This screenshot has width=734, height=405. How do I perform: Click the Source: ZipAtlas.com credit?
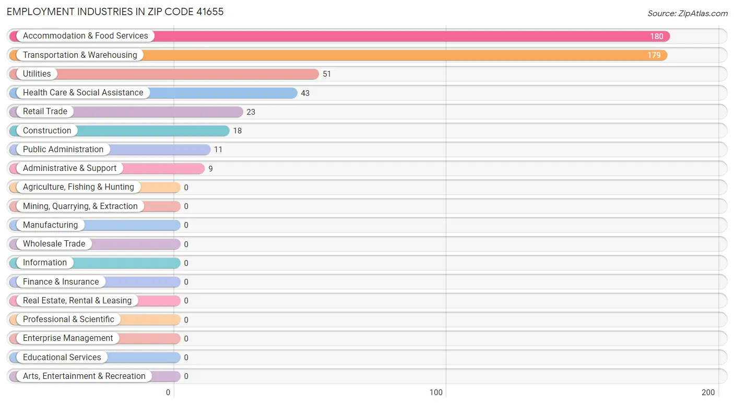pyautogui.click(x=687, y=14)
